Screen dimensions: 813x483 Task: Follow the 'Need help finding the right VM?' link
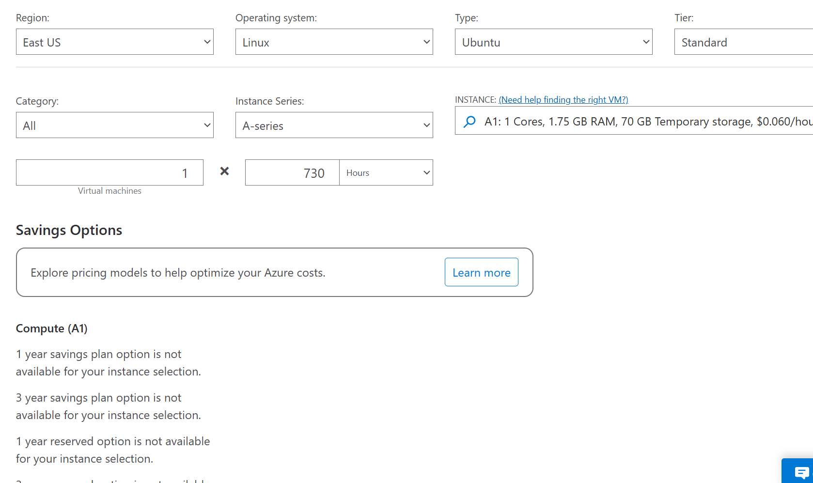coord(563,100)
